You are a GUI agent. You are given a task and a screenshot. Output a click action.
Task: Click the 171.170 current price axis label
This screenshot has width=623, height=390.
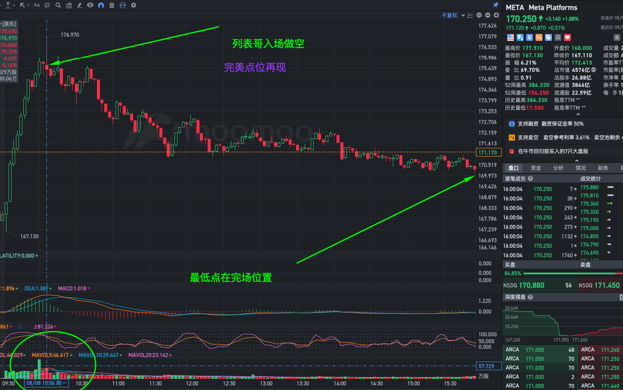pos(489,152)
